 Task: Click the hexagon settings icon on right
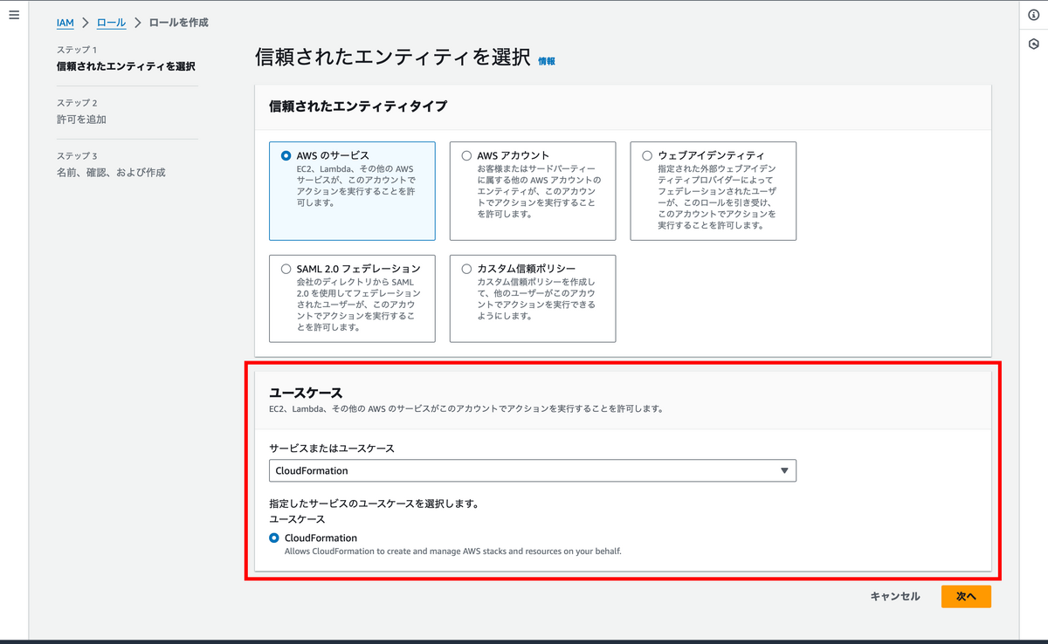click(x=1034, y=44)
